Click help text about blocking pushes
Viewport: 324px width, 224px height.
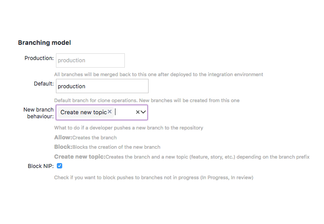tap(153, 177)
